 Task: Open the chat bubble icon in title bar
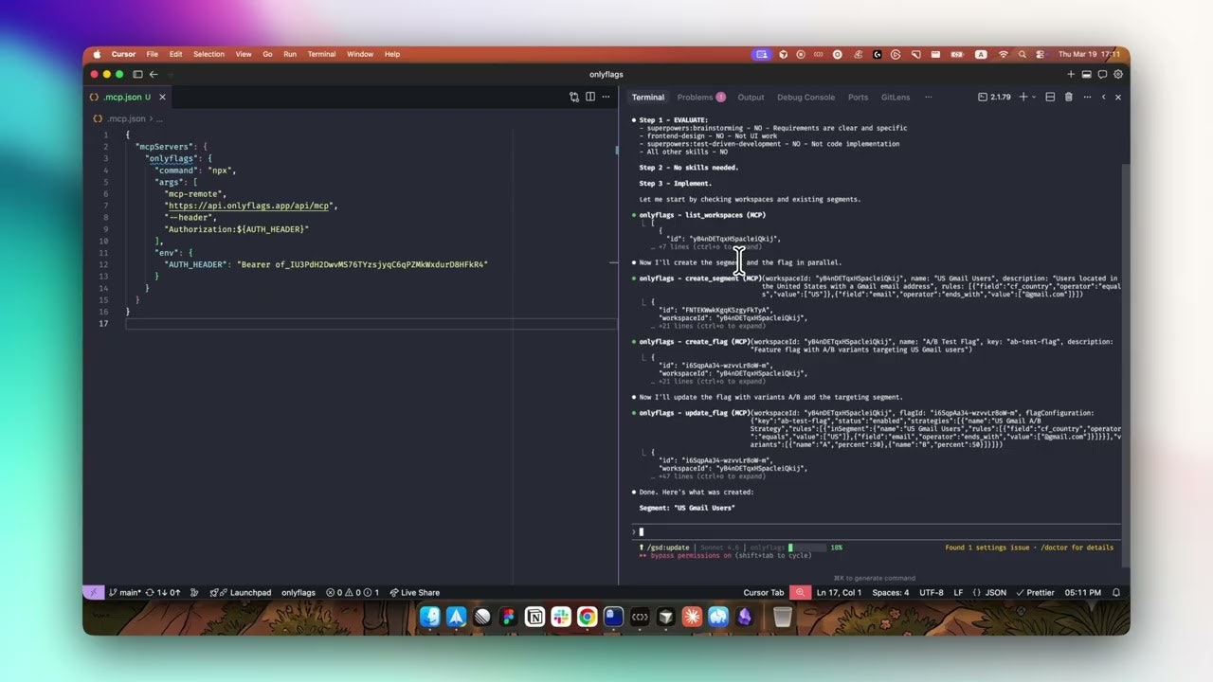coord(1103,74)
